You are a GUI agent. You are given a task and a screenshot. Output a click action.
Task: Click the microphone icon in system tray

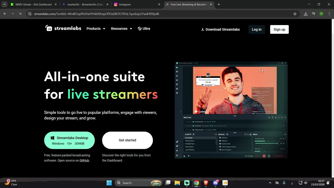pos(284,183)
